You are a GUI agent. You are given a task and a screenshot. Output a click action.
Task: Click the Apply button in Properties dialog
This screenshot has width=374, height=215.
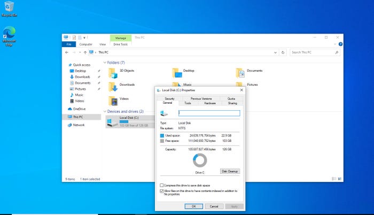coord(234,206)
